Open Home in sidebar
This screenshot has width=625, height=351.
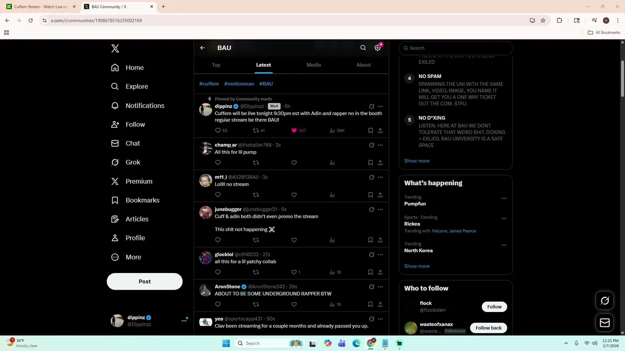pyautogui.click(x=127, y=68)
